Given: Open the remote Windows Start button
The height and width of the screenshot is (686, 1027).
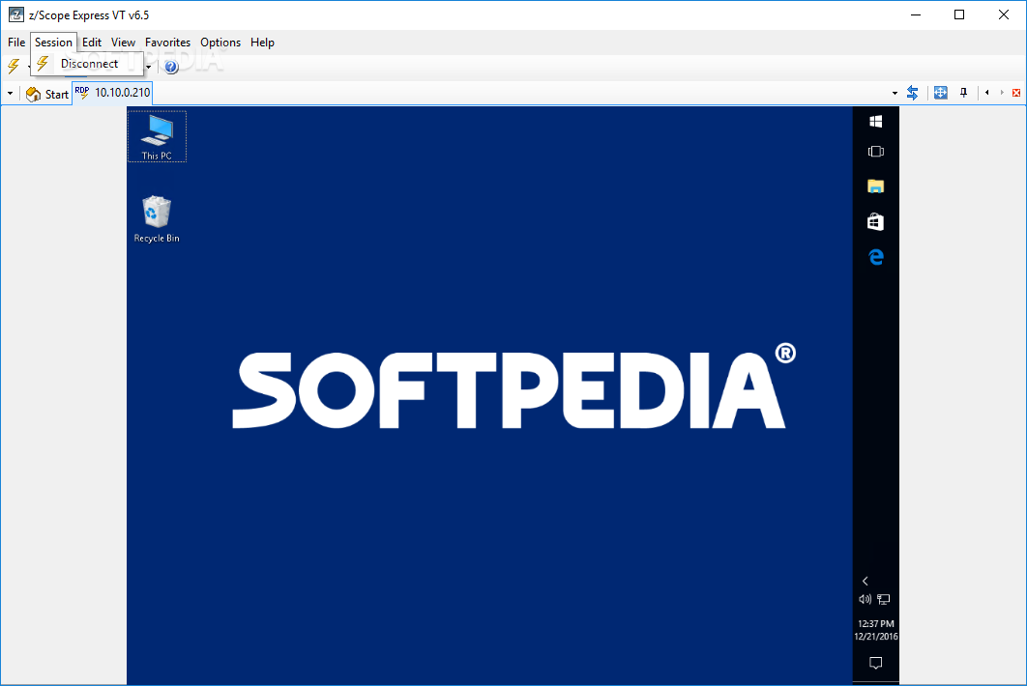Looking at the screenshot, I should point(876,121).
